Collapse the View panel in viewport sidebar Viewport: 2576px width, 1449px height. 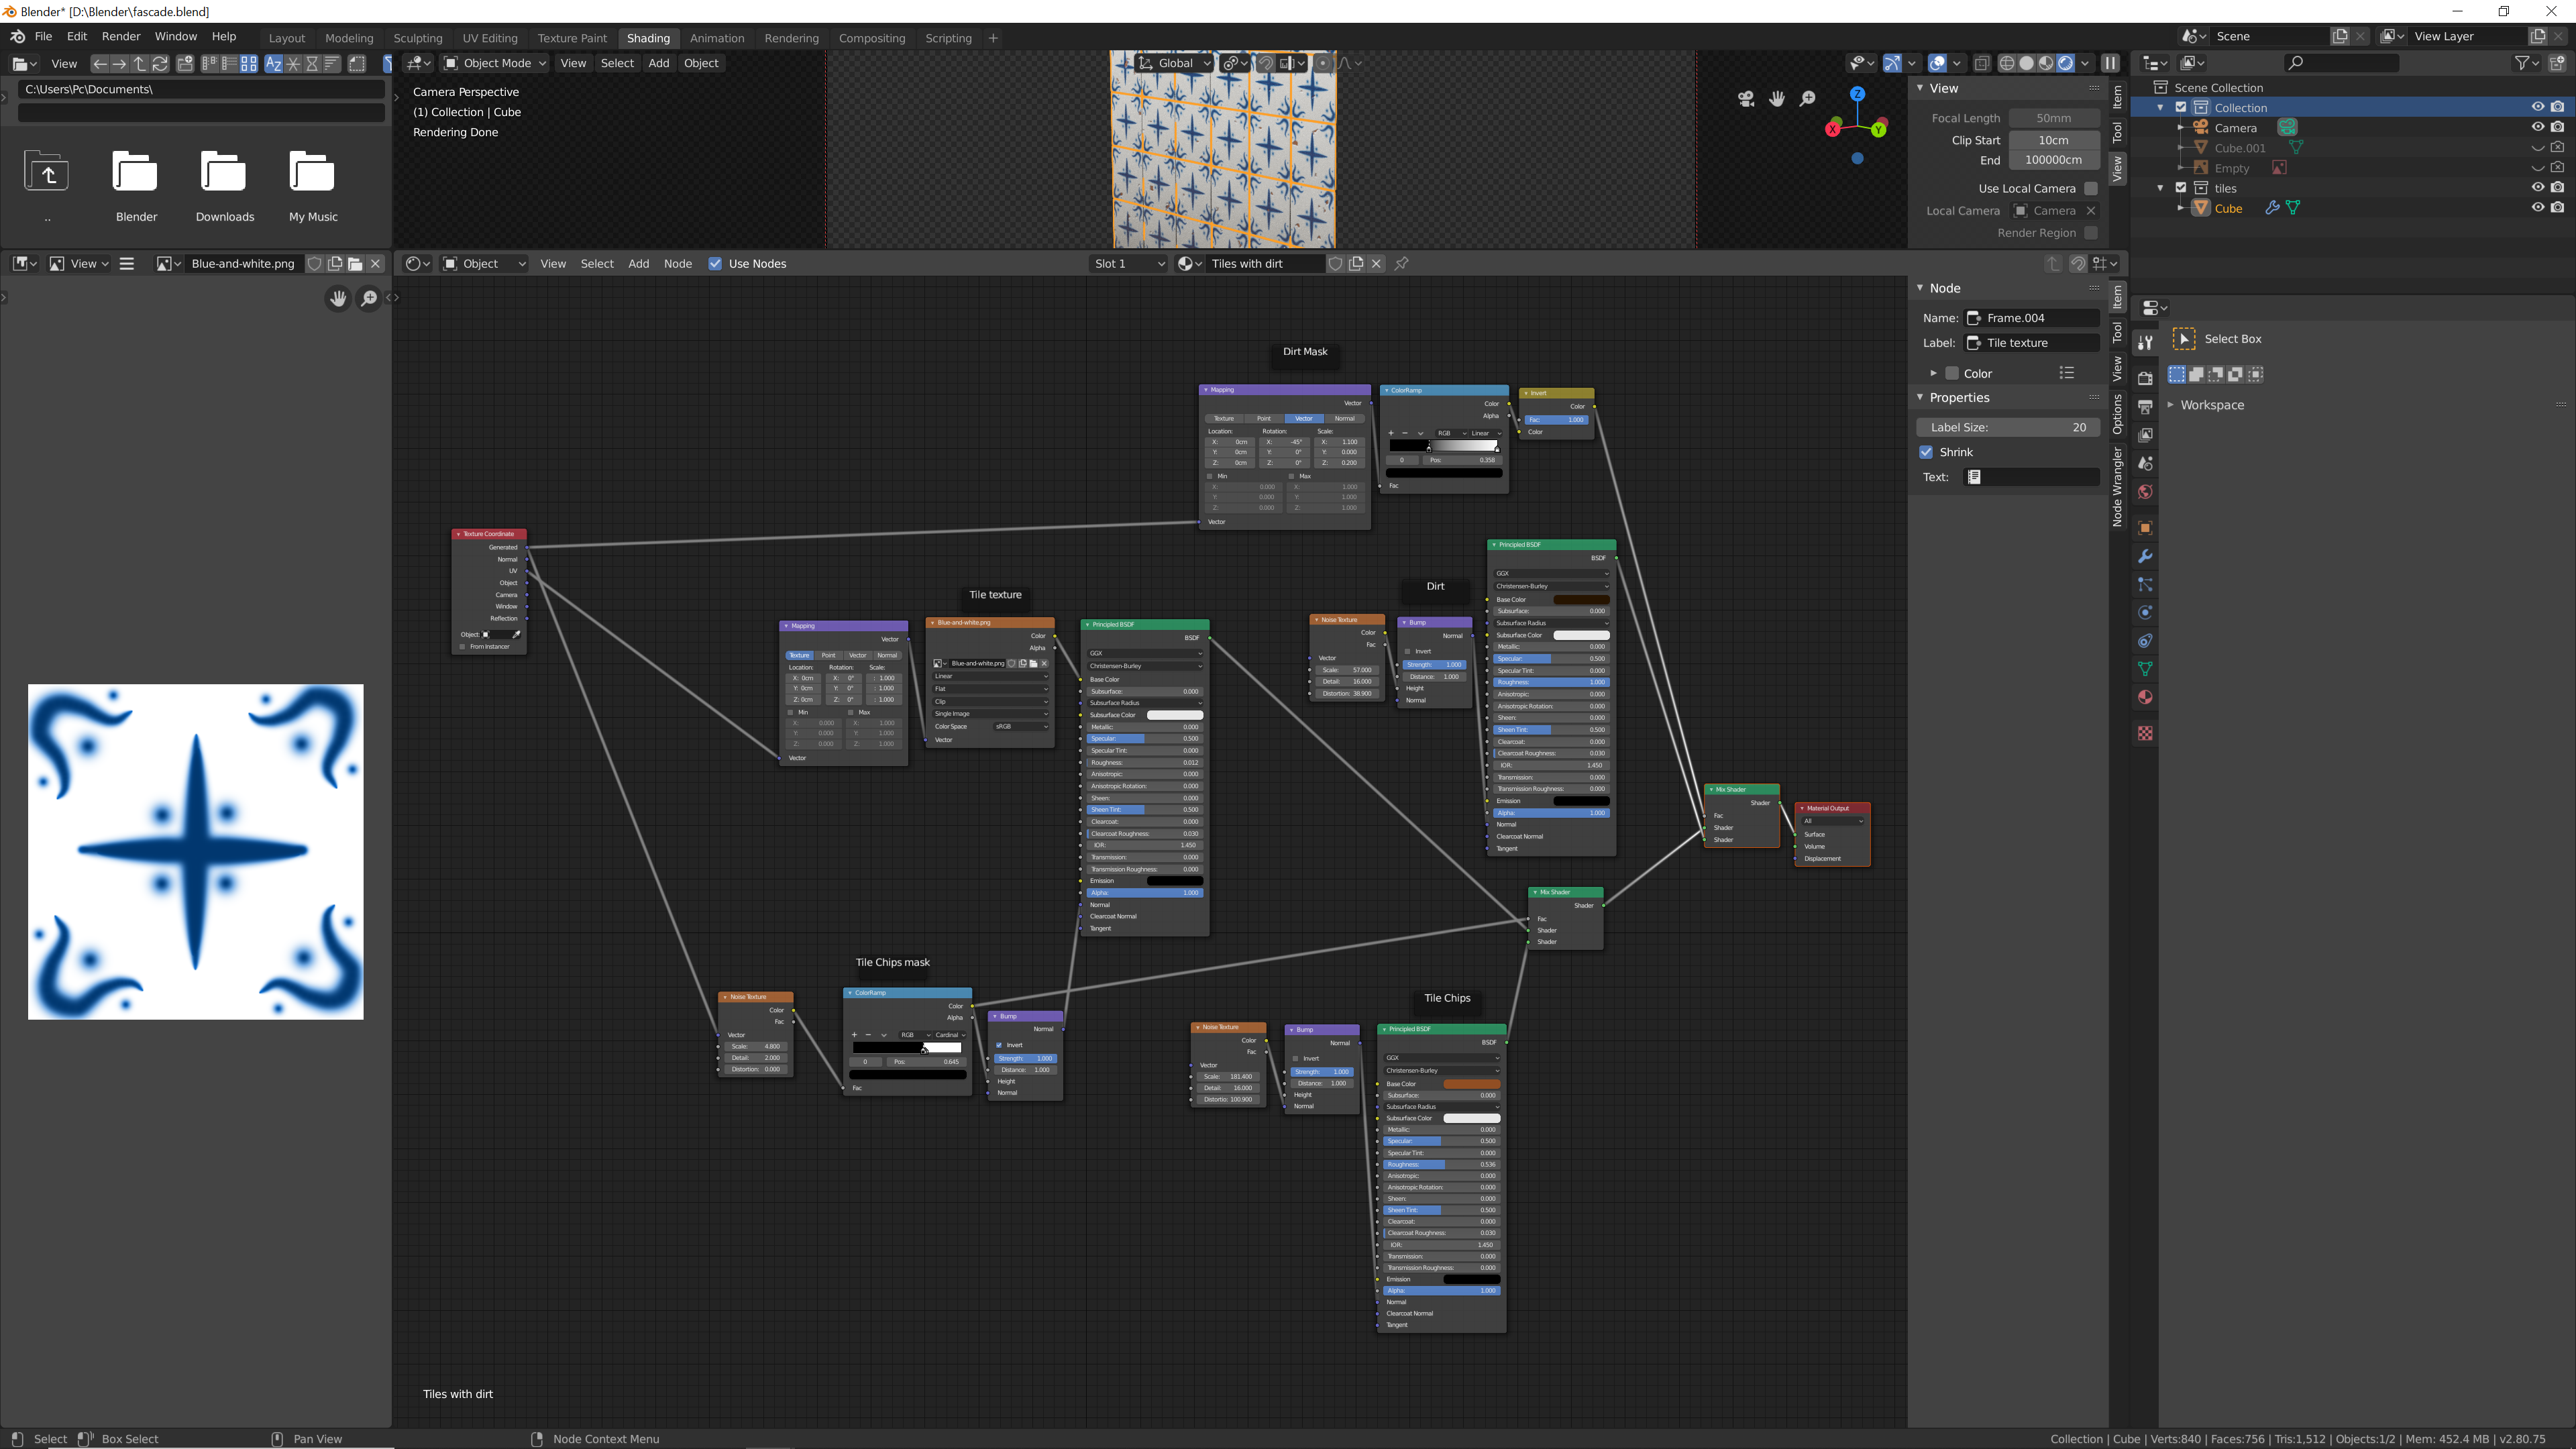click(x=1920, y=88)
